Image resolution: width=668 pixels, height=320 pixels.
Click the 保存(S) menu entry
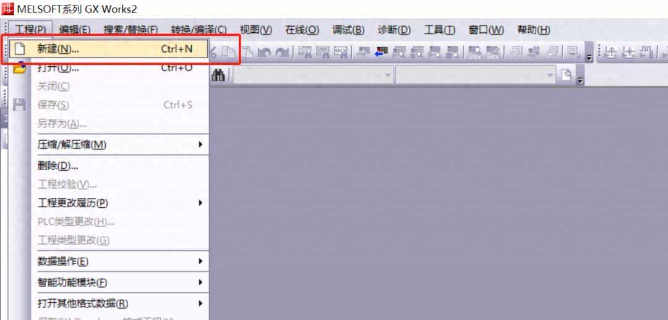point(109,105)
